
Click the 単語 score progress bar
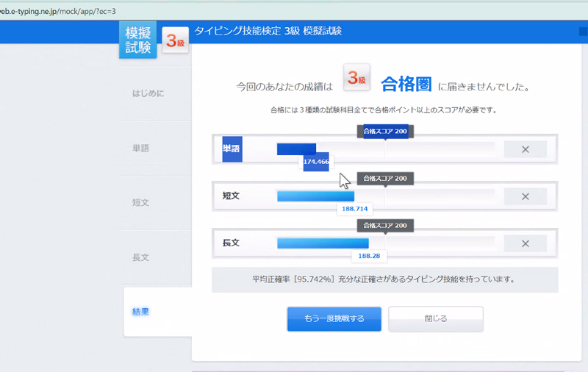(296, 149)
